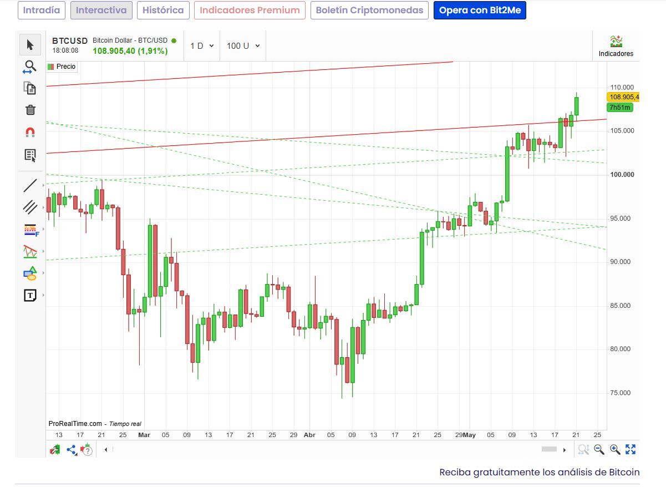Toggle the magnet snap tool

click(x=30, y=132)
